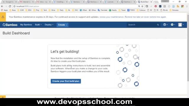Open the Travel bookmark folder
Screen dimensions: 189x106
pyautogui.click(x=122, y=10)
